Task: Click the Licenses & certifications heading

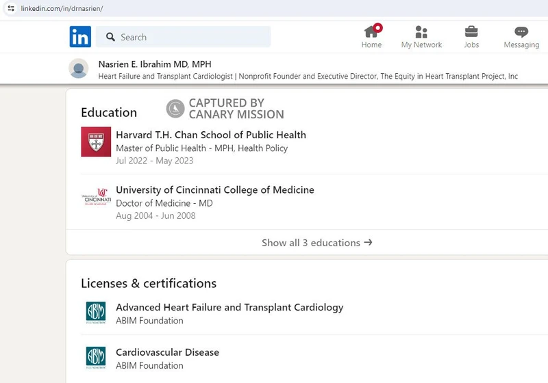Action: (x=149, y=283)
